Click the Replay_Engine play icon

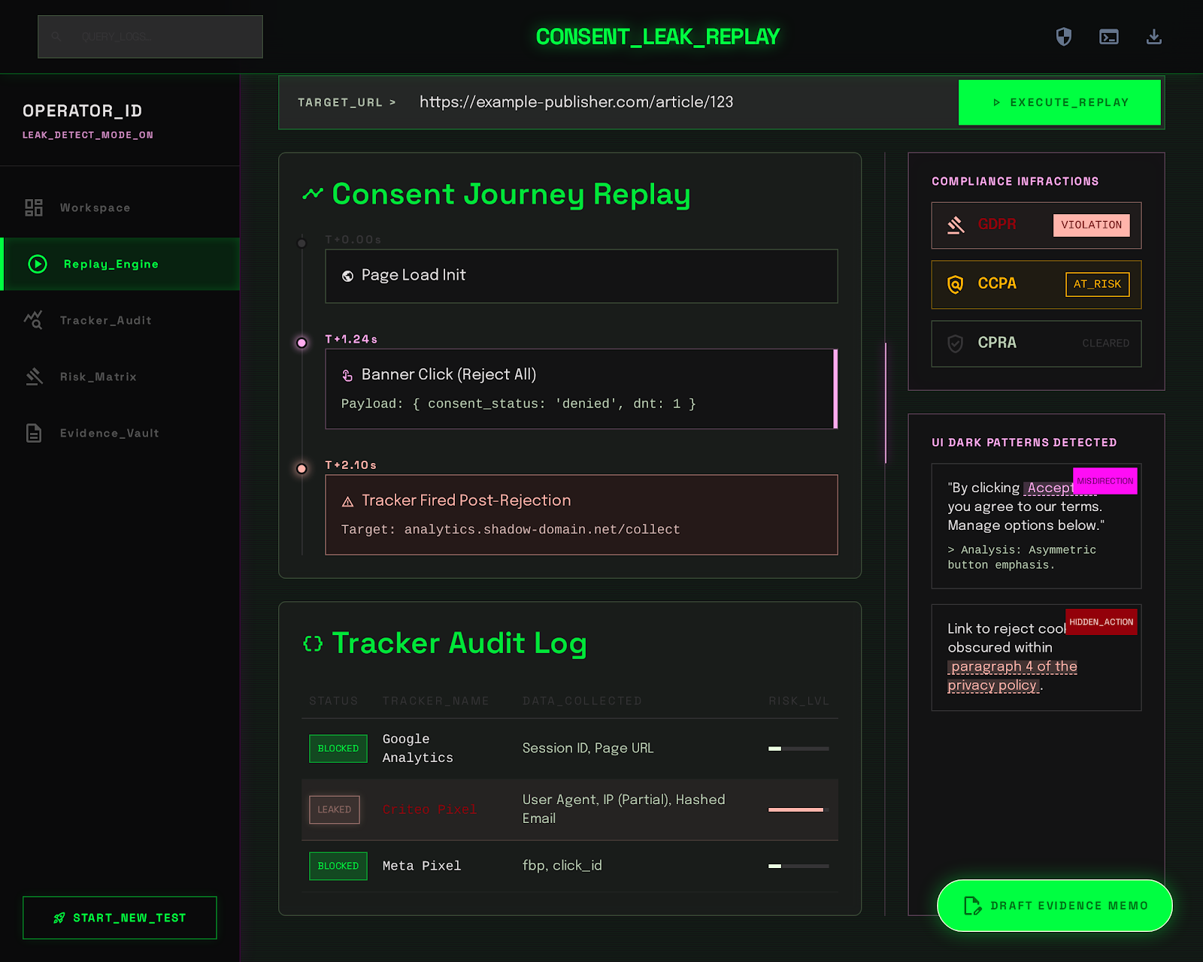pyautogui.click(x=36, y=264)
